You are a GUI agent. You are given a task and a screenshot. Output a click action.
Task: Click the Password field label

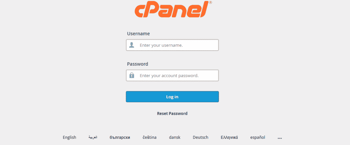coord(137,64)
